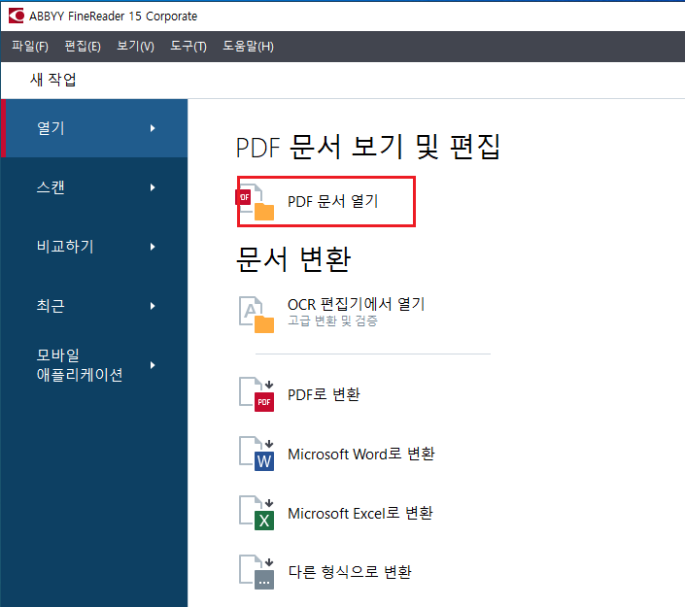685x607 pixels.
Task: Open the 보기(V) menu
Action: 135,46
